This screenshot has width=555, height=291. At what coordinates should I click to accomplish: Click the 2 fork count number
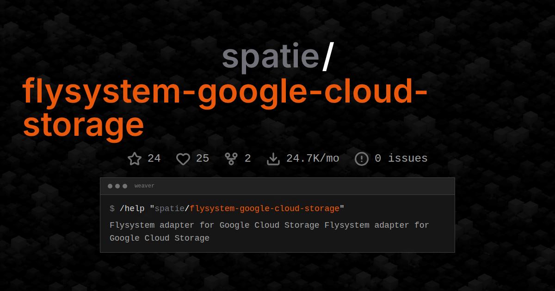pos(247,158)
